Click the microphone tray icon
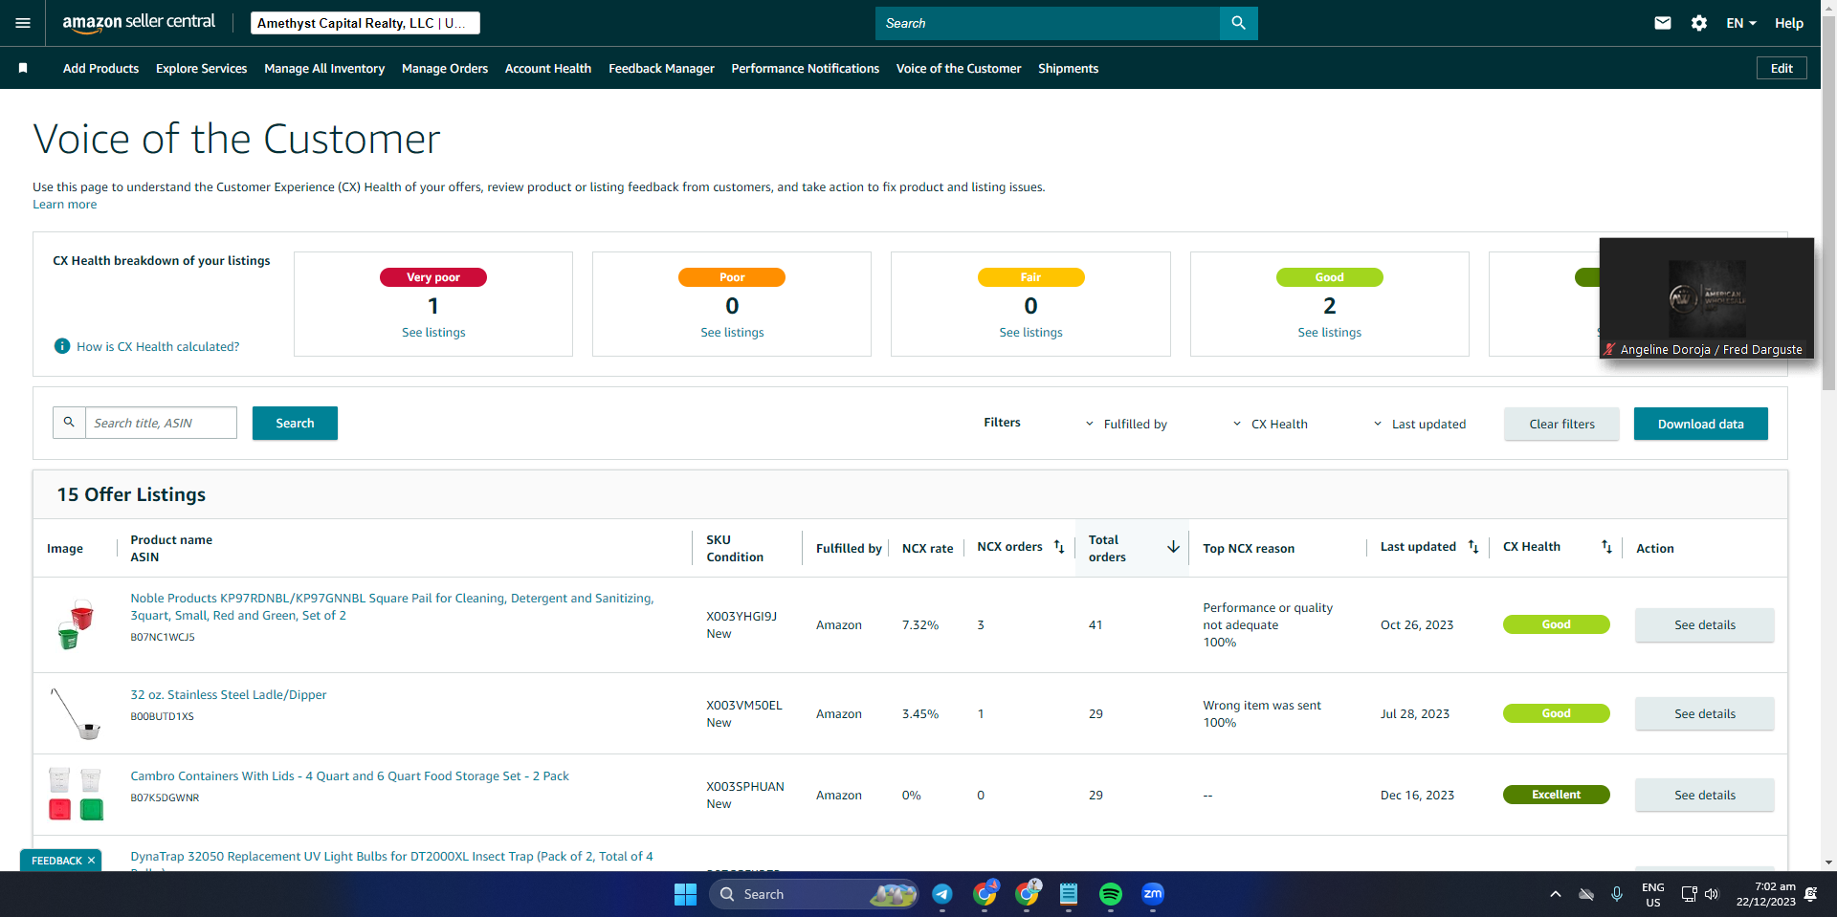Viewport: 1837px width, 917px height. coord(1616,894)
